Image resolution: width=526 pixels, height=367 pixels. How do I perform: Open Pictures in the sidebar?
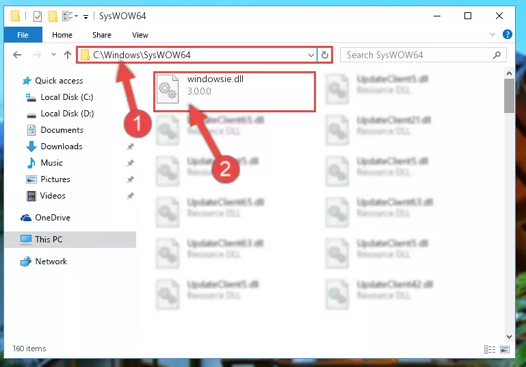[x=49, y=179]
